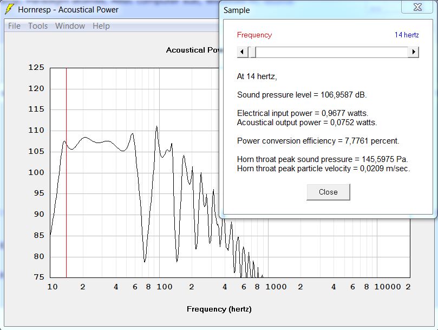This screenshot has height=330, width=438.
Task: Click the Sound pressure level text line
Action: pyautogui.click(x=302, y=95)
